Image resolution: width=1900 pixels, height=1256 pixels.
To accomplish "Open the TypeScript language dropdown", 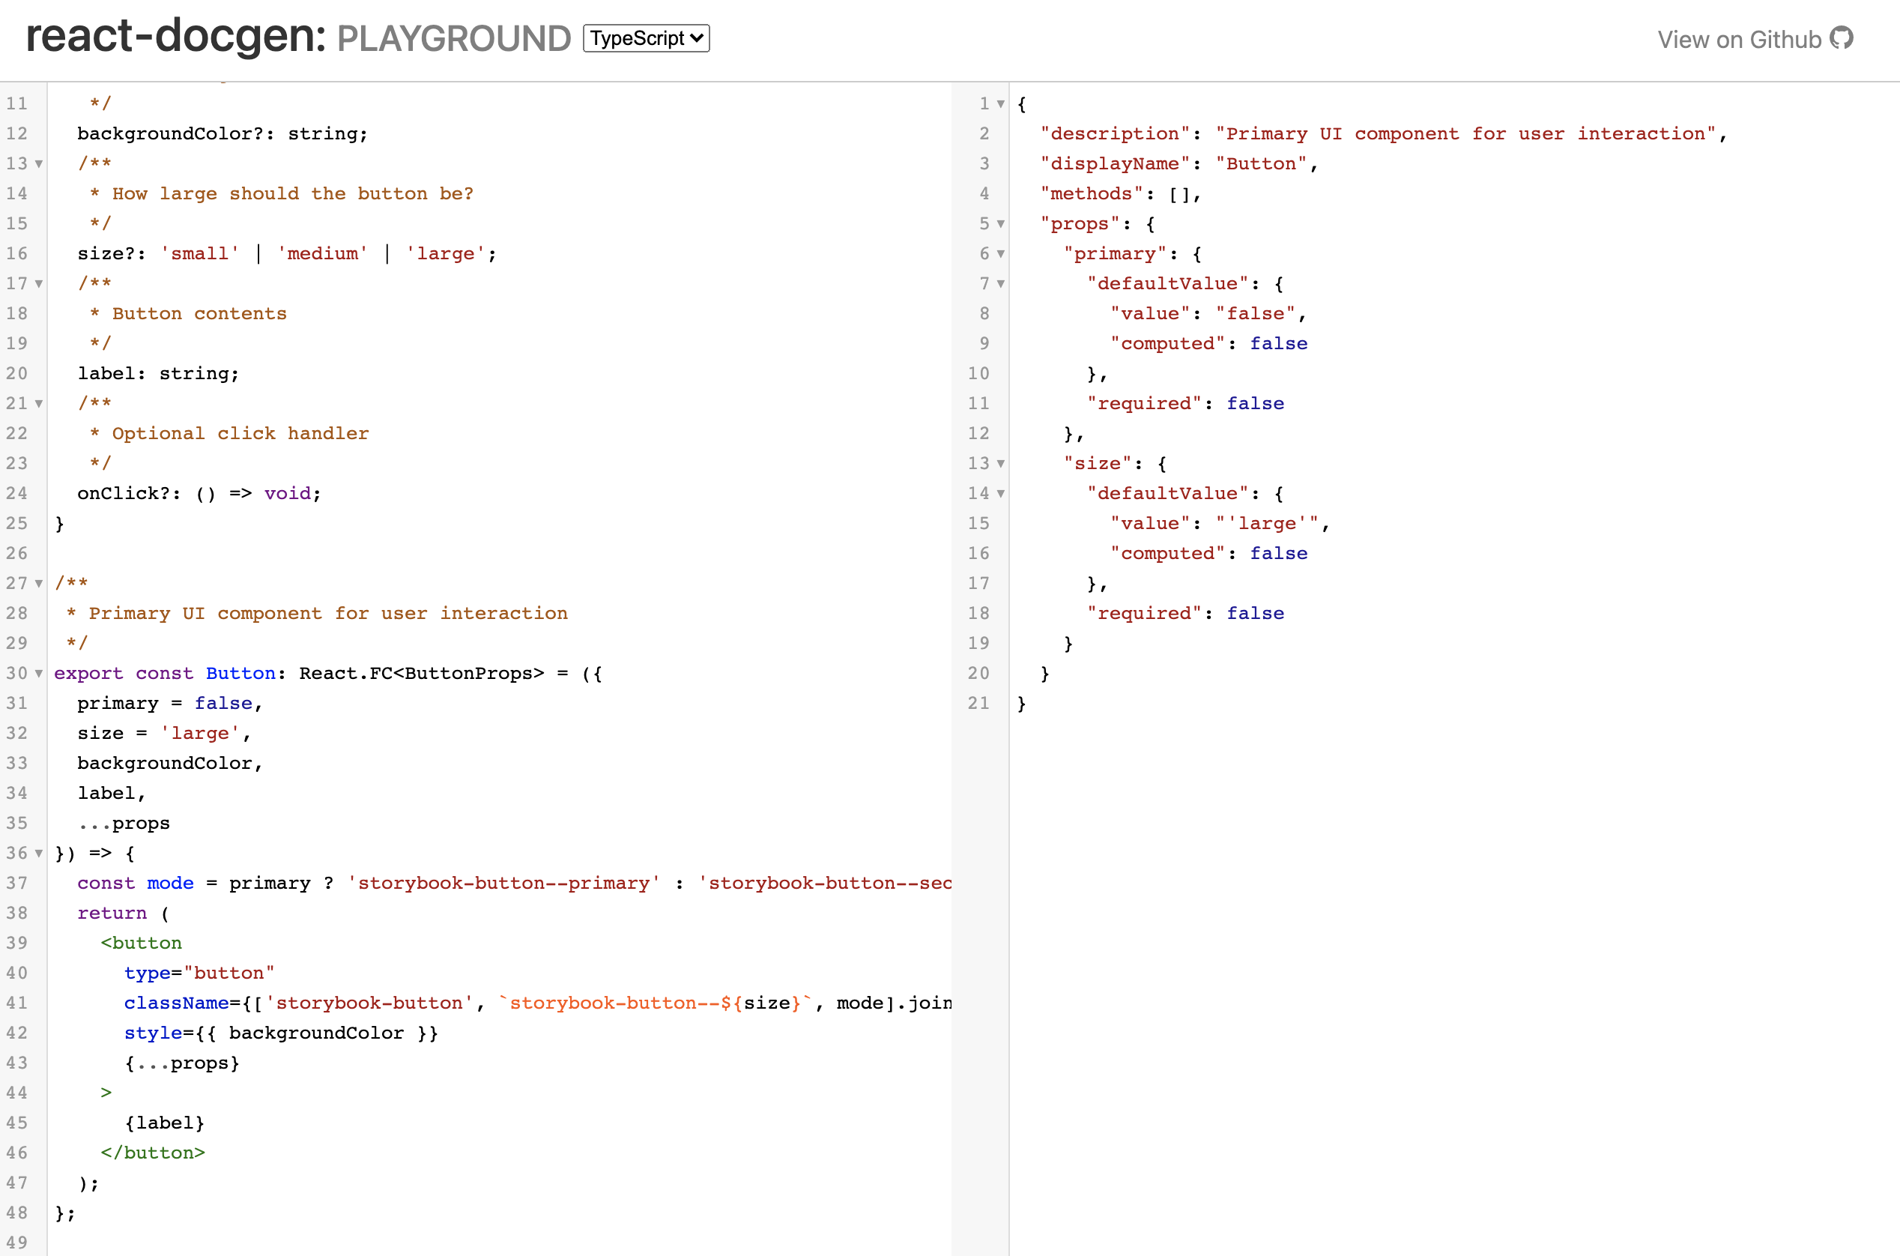I will coord(646,38).
